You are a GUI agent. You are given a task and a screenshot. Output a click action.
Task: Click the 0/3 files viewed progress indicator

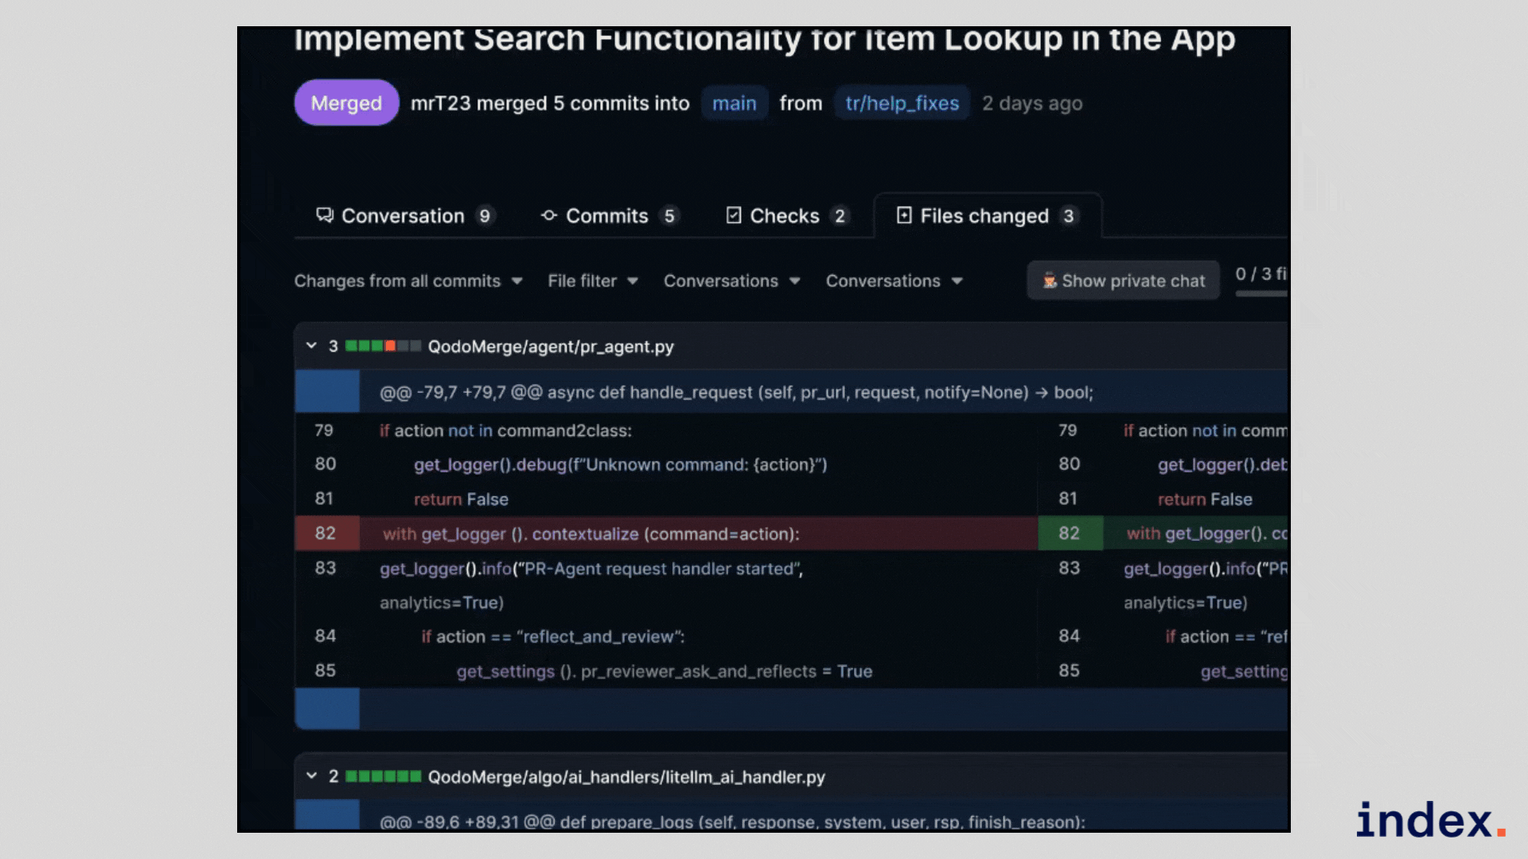[1260, 274]
